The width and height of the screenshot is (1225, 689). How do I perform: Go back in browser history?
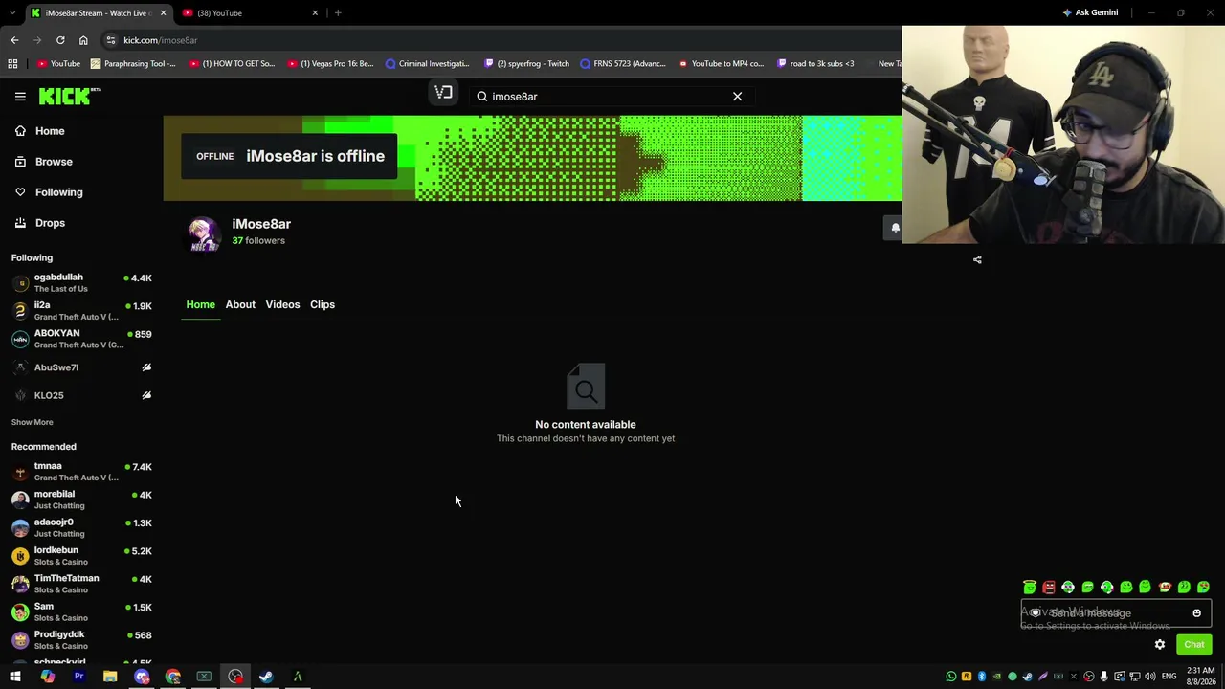click(14, 40)
